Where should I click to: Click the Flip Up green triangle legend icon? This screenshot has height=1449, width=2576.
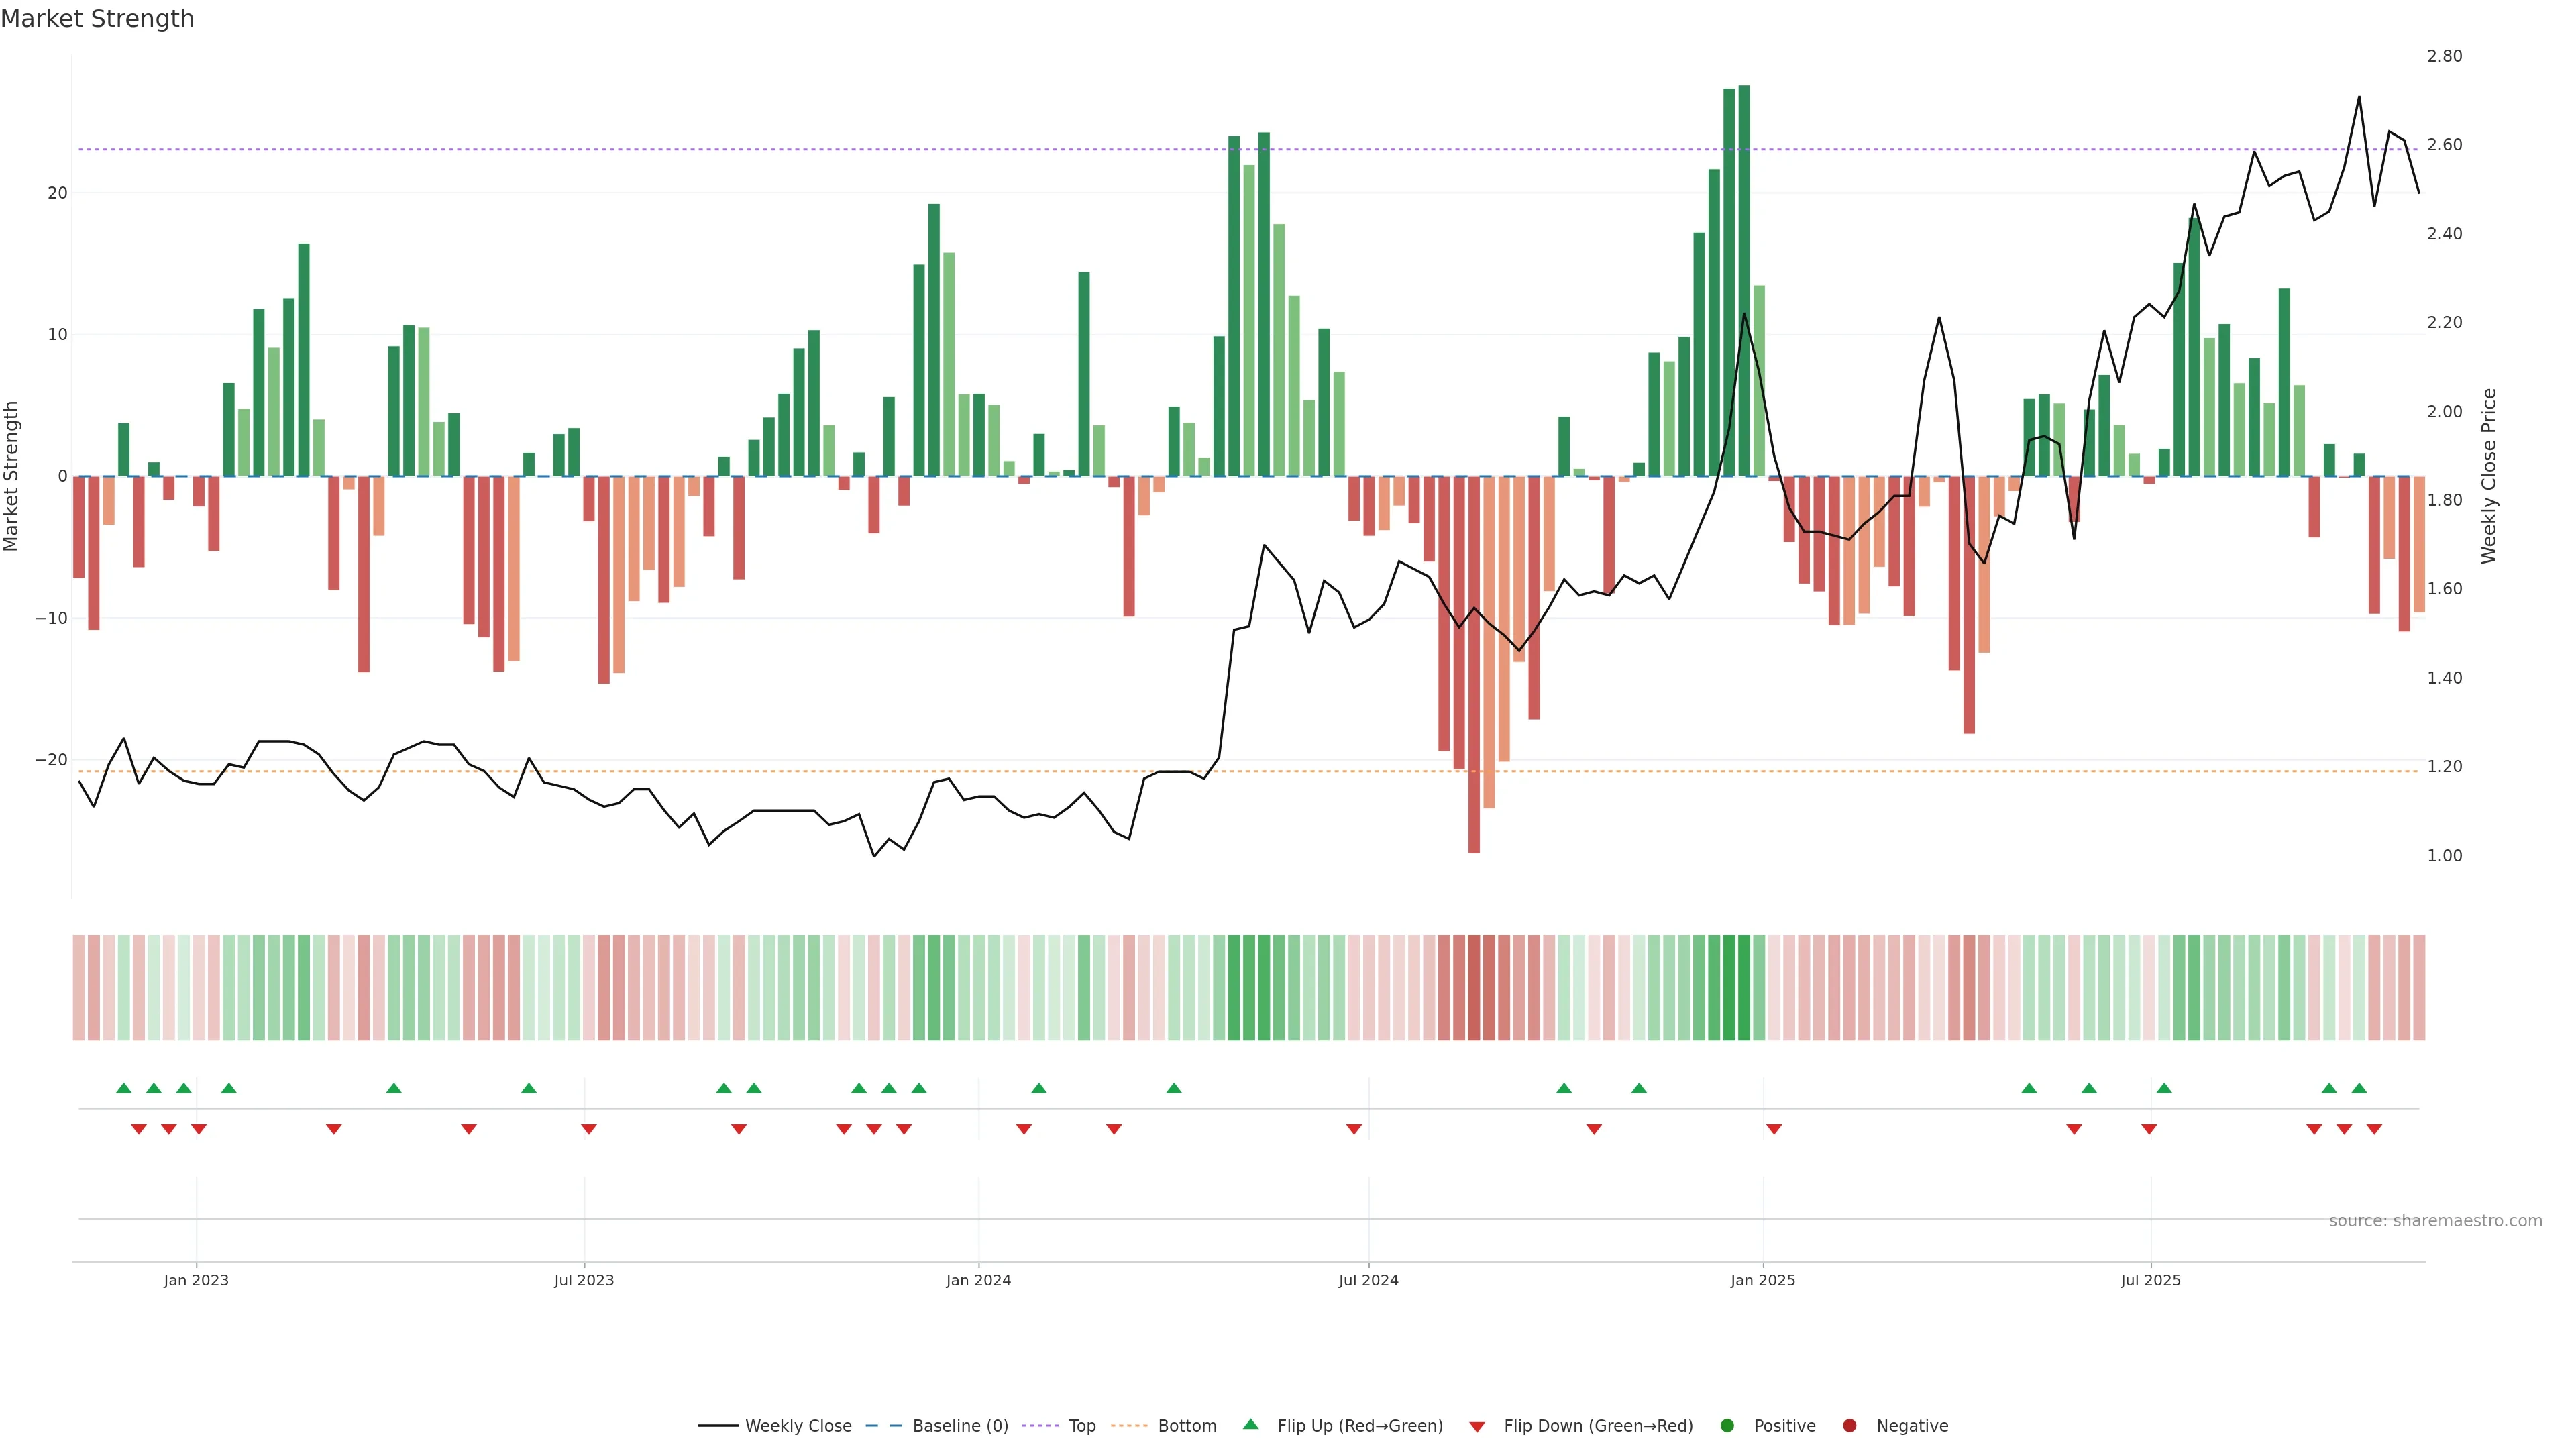[x=1250, y=1424]
